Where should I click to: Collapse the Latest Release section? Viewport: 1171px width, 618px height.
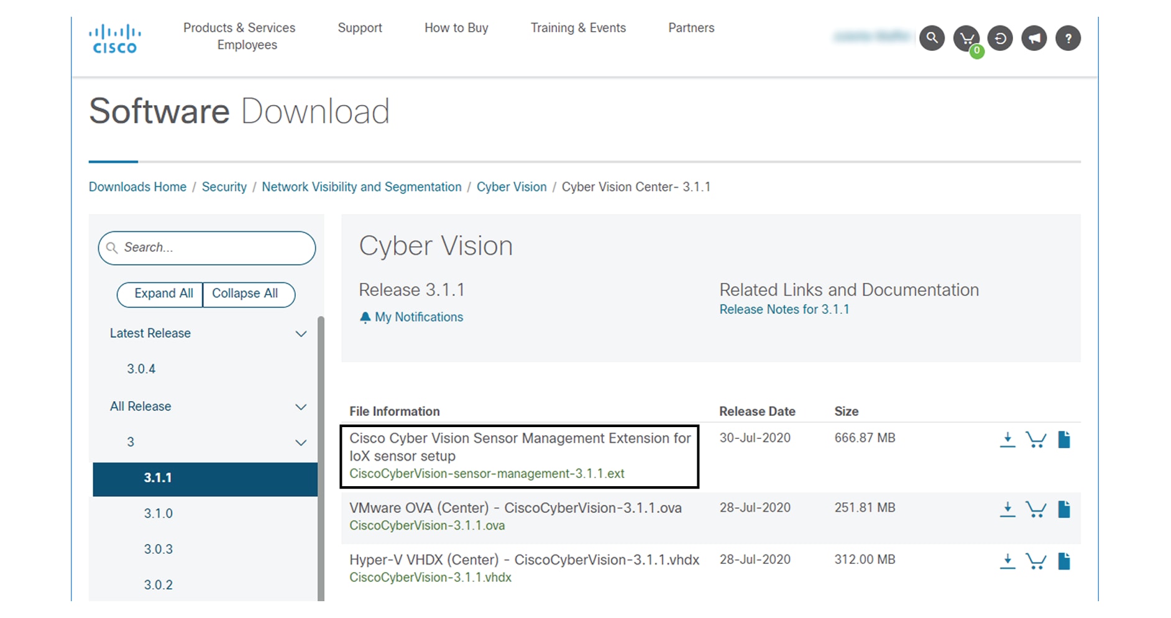pos(301,334)
